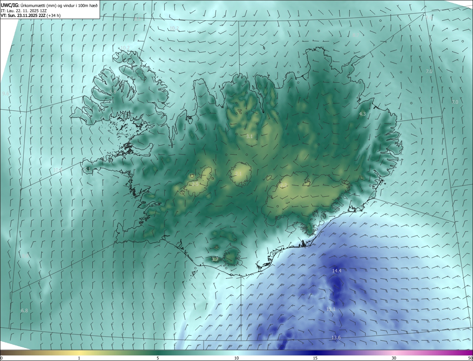Screen dimensions: 473x361
Task: Select the IT: Lau. 22.11.2025 12Z line
Action: pyautogui.click(x=24, y=10)
